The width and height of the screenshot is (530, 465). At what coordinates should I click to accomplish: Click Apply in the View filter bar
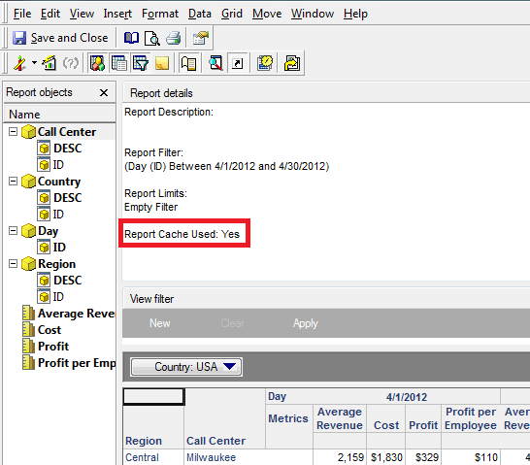pyautogui.click(x=306, y=323)
